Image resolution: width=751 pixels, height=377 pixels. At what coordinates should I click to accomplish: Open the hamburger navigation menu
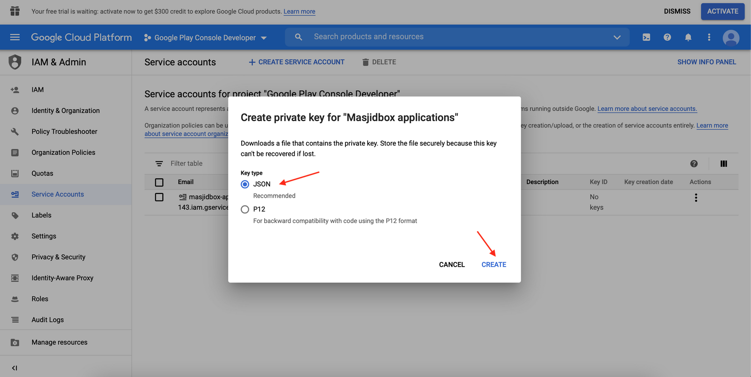(x=15, y=37)
